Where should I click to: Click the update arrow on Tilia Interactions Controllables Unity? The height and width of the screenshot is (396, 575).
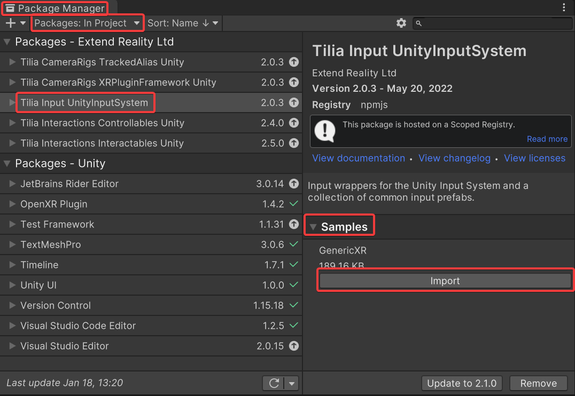click(x=294, y=123)
